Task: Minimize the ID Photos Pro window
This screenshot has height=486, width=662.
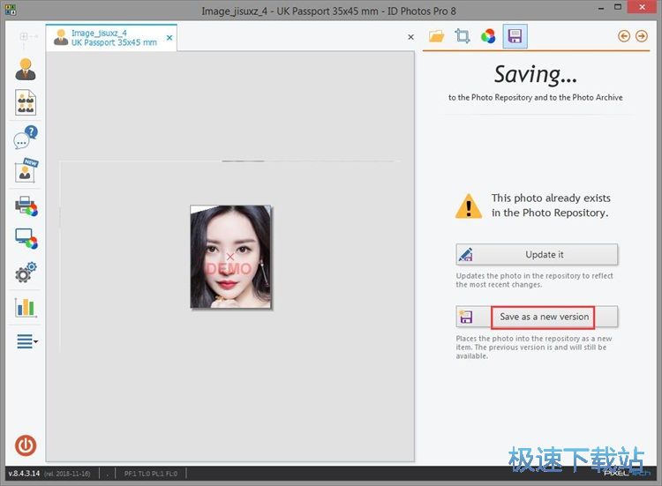Action: 601,9
